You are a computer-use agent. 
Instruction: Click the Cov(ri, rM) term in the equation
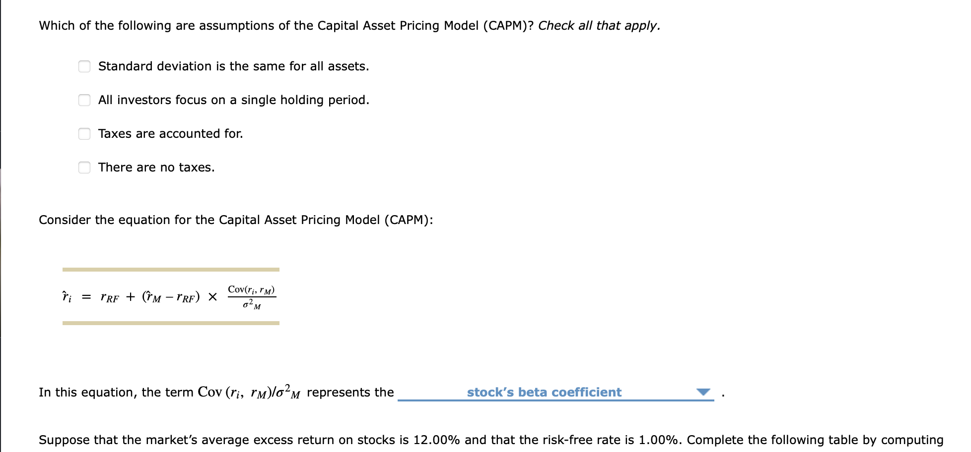point(251,289)
